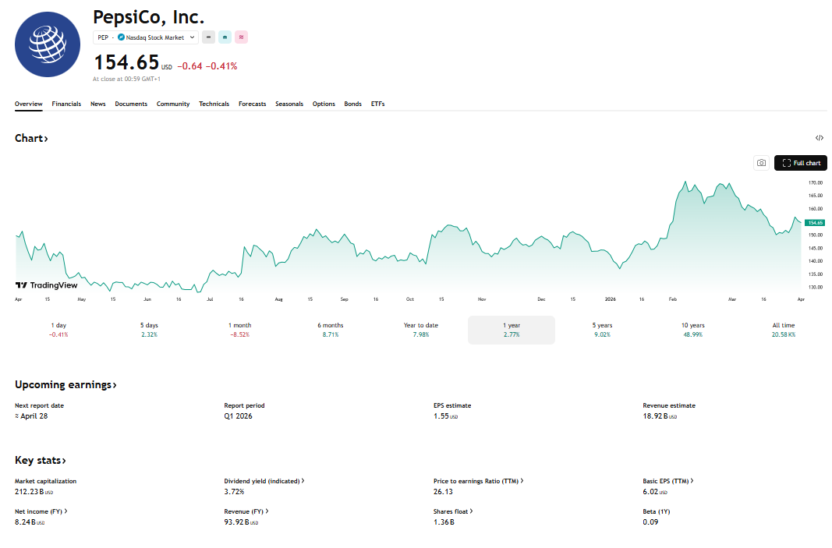
Task: Click the 6.02 basic EPS value
Action: 655,492
